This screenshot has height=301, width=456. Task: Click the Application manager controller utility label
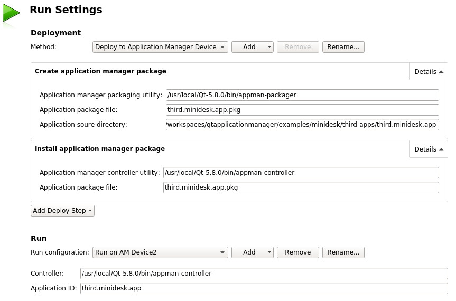(x=99, y=173)
